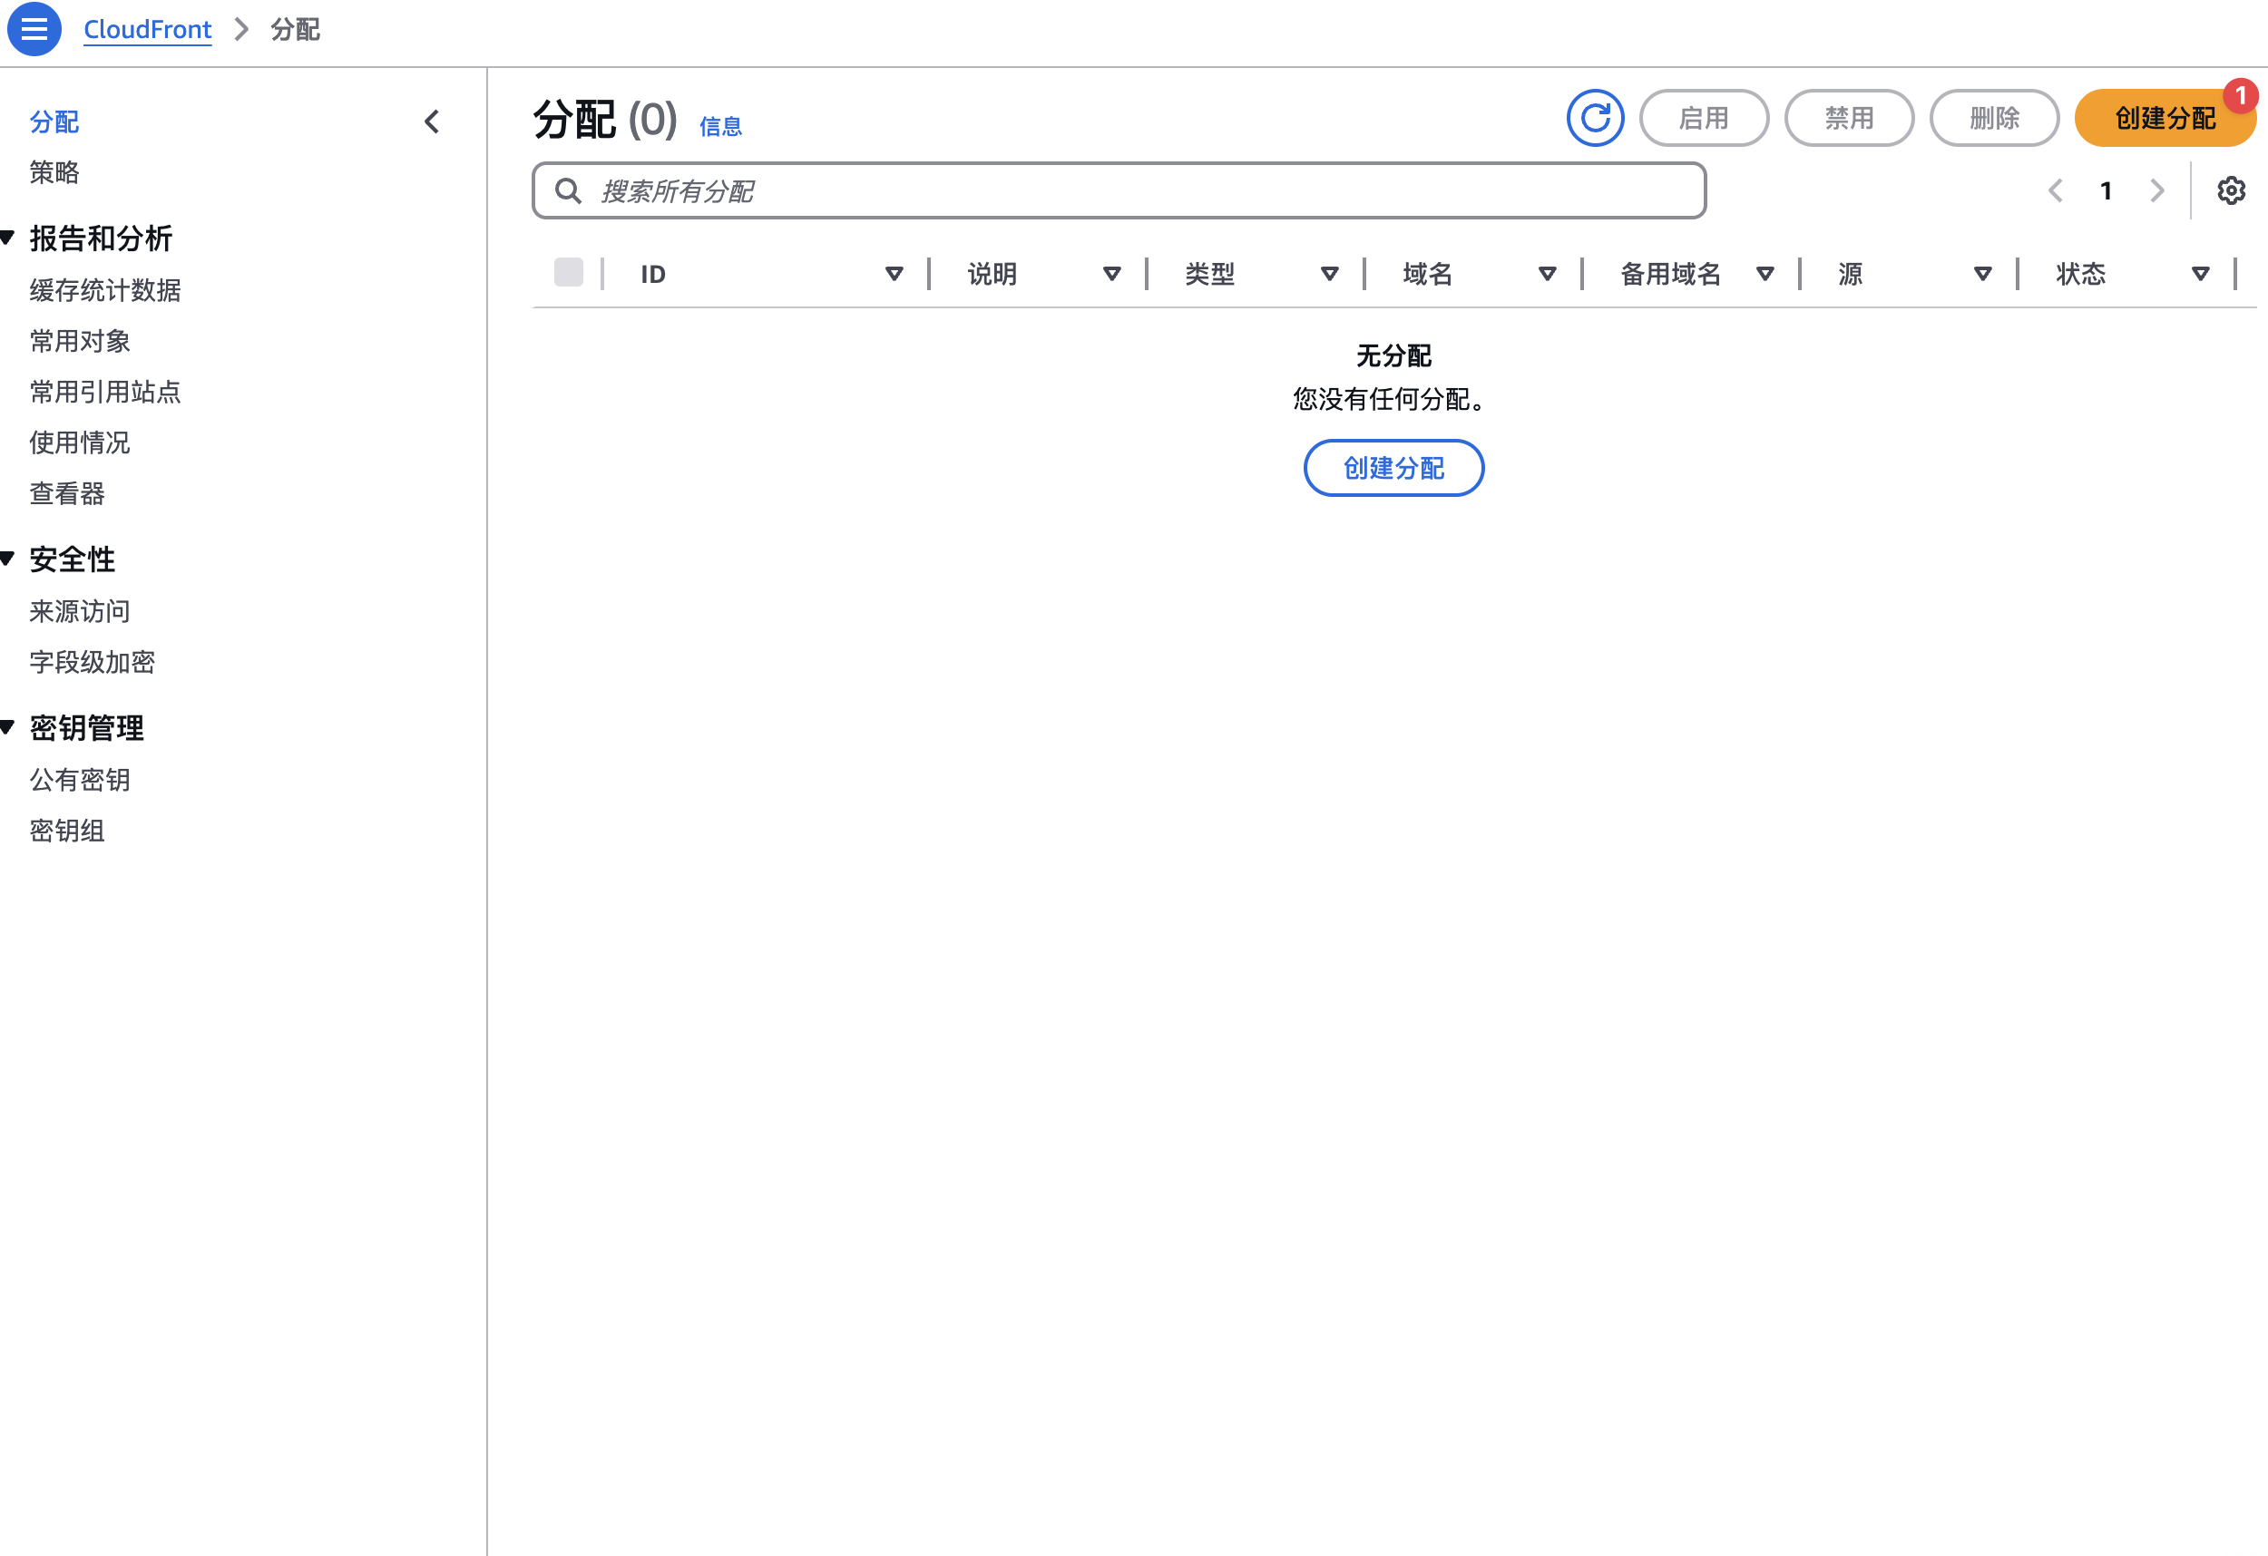
Task: Open 缓存统计数据 in the sidebar
Action: (105, 290)
